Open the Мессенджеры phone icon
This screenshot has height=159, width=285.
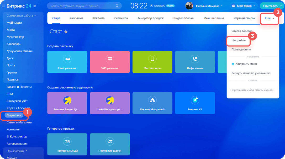pyautogui.click(x=152, y=59)
